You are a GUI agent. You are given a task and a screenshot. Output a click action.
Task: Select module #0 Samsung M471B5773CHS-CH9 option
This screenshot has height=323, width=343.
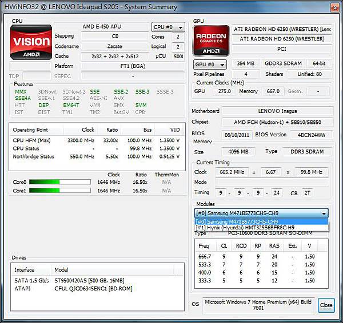tap(261, 221)
